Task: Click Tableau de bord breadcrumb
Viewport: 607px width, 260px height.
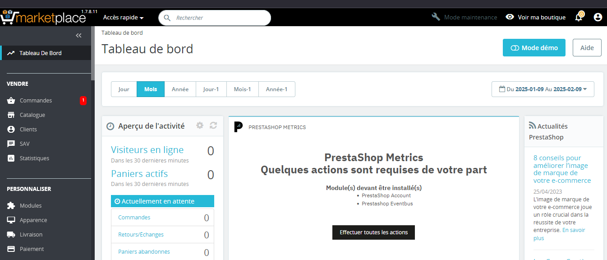Action: tap(122, 32)
